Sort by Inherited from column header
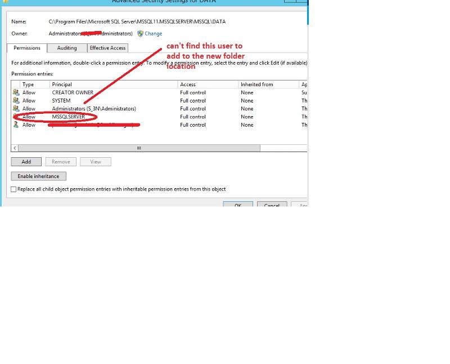Image resolution: width=450 pixels, height=364 pixels. [x=269, y=85]
